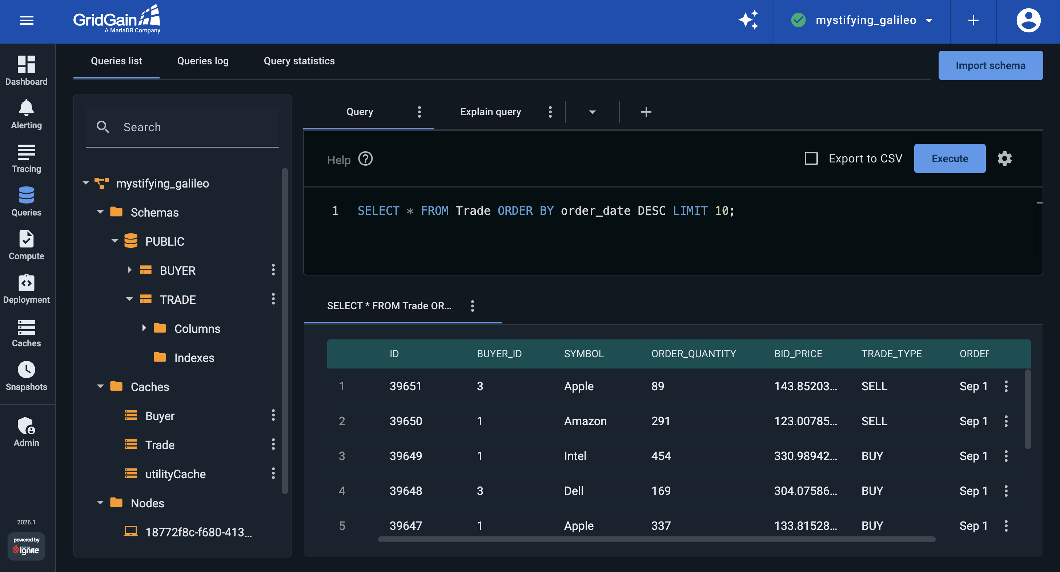Viewport: 1060px width, 572px height.
Task: Collapse mystifying_galileo tree node
Action: (x=85, y=183)
